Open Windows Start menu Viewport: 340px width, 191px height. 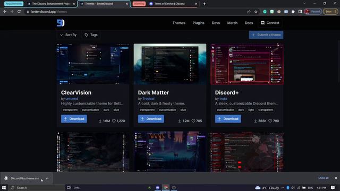(4, 187)
